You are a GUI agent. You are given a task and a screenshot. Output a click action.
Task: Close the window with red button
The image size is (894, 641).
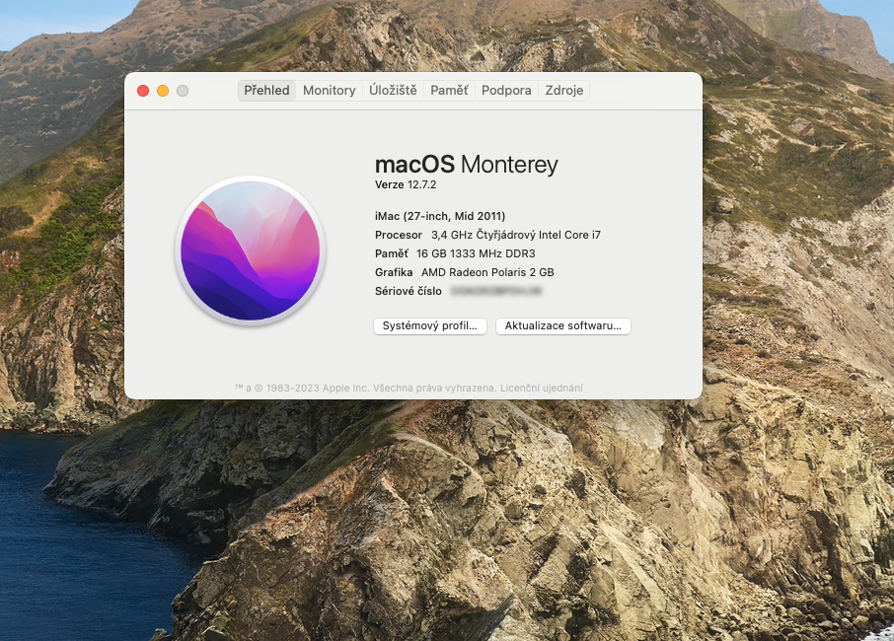click(143, 91)
